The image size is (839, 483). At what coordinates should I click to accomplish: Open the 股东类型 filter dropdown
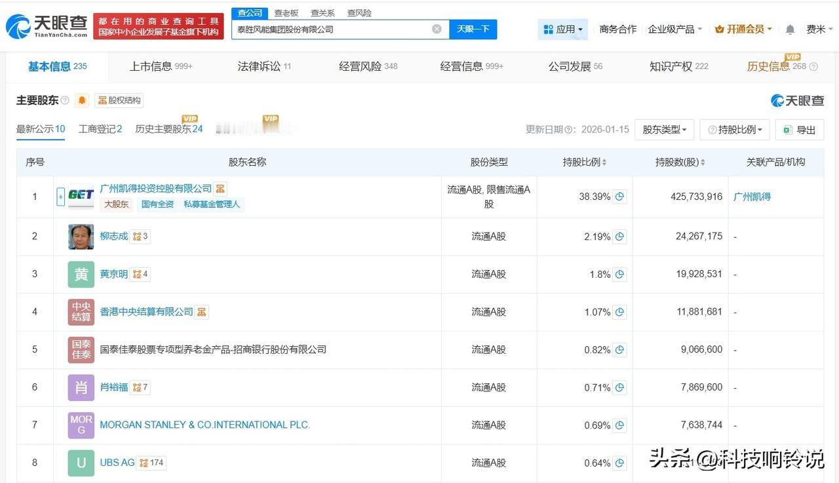point(664,130)
